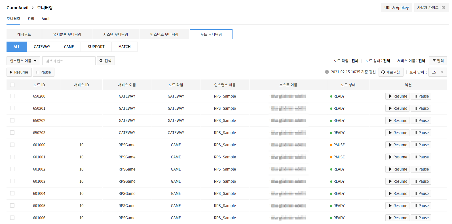Check the box for node 650200
452x224 pixels.
coord(12,96)
